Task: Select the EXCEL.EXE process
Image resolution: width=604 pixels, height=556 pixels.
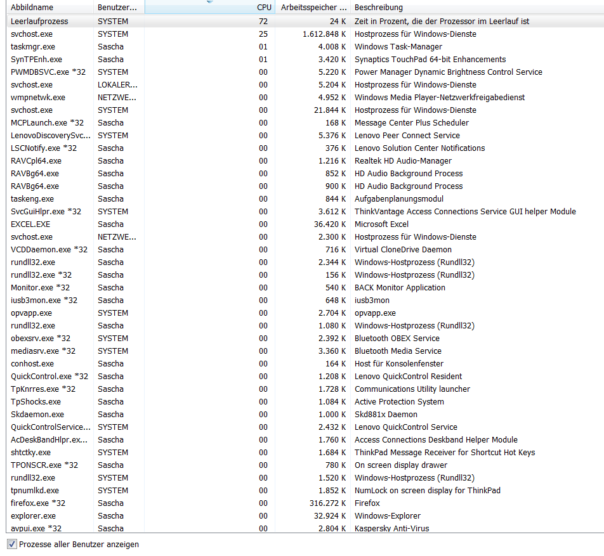Action: point(305,224)
